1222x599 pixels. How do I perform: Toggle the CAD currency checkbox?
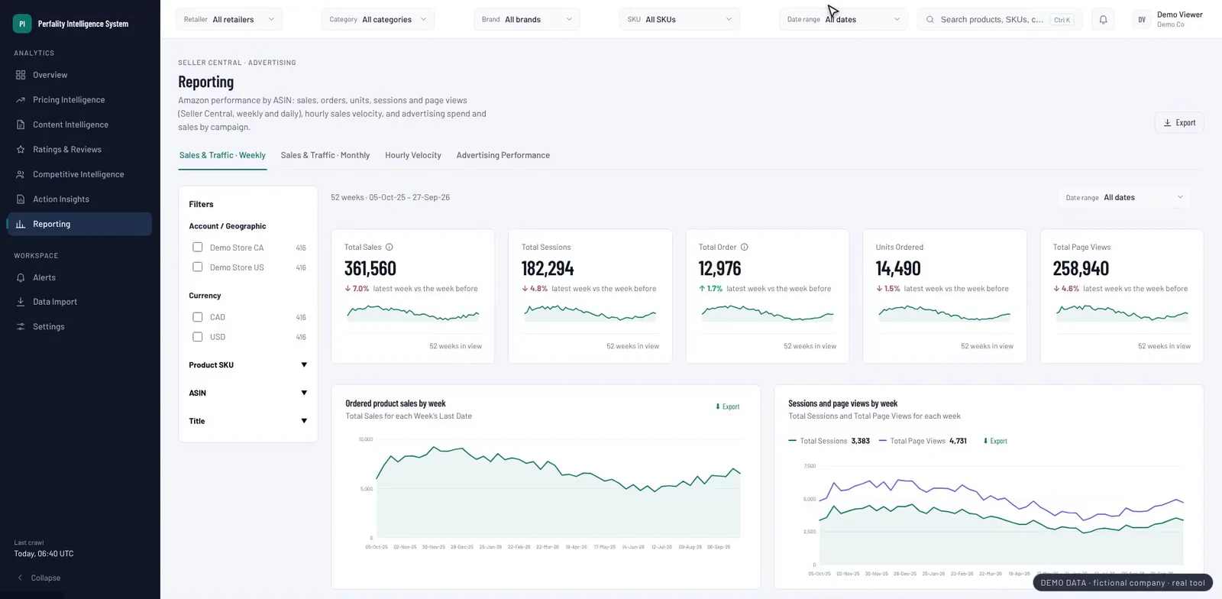(197, 317)
